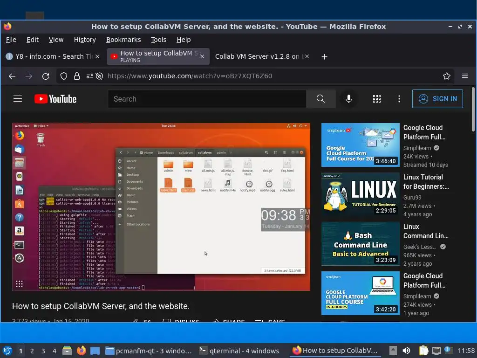Open the Tools menu
Image resolution: width=477 pixels, height=358 pixels.
pyautogui.click(x=158, y=40)
